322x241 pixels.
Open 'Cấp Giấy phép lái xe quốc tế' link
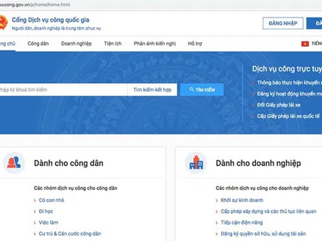pyautogui.click(x=288, y=116)
